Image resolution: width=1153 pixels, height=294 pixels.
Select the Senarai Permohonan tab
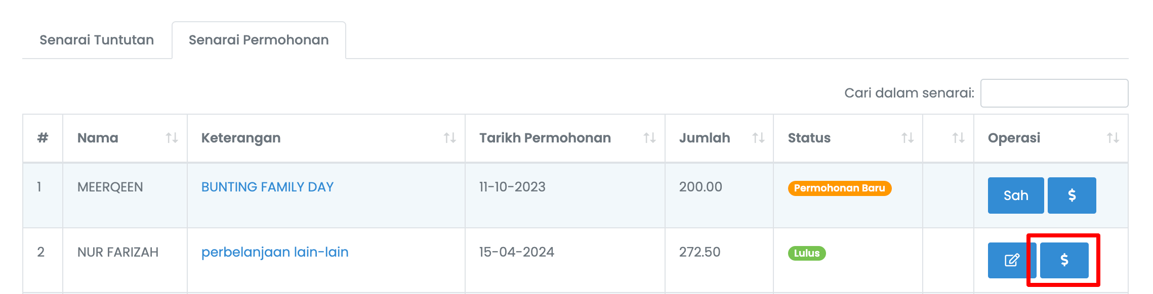(259, 40)
